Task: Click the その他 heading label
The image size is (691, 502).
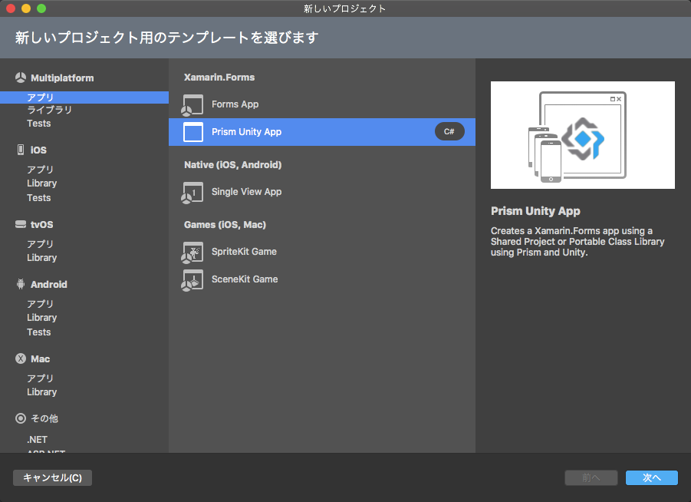Action: pyautogui.click(x=44, y=418)
